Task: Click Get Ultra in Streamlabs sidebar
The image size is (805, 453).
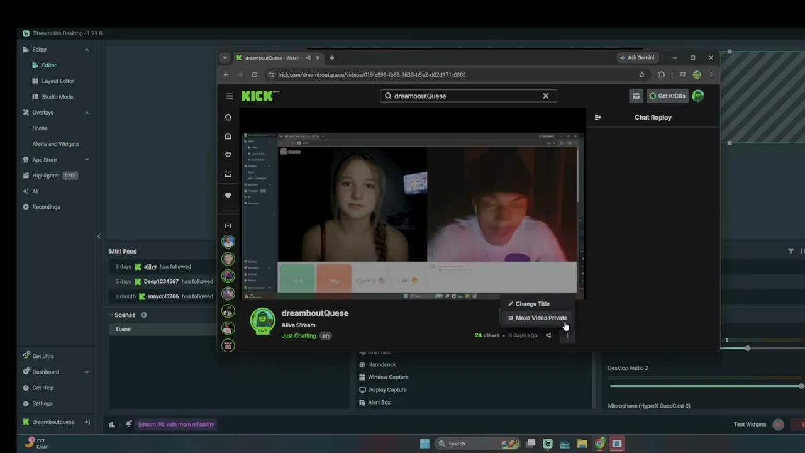Action: pos(43,356)
